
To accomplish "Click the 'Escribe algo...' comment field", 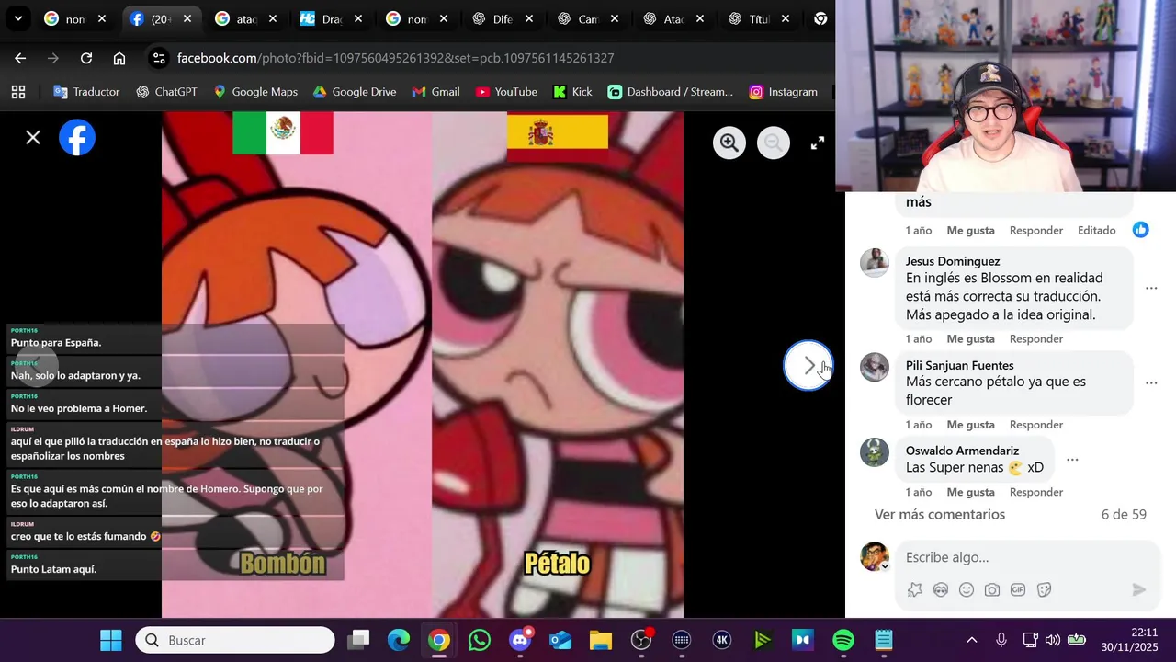I will [x=1027, y=557].
